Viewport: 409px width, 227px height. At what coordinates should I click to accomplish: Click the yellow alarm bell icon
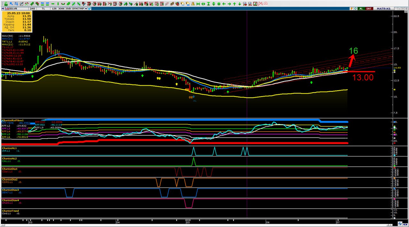(192, 4)
